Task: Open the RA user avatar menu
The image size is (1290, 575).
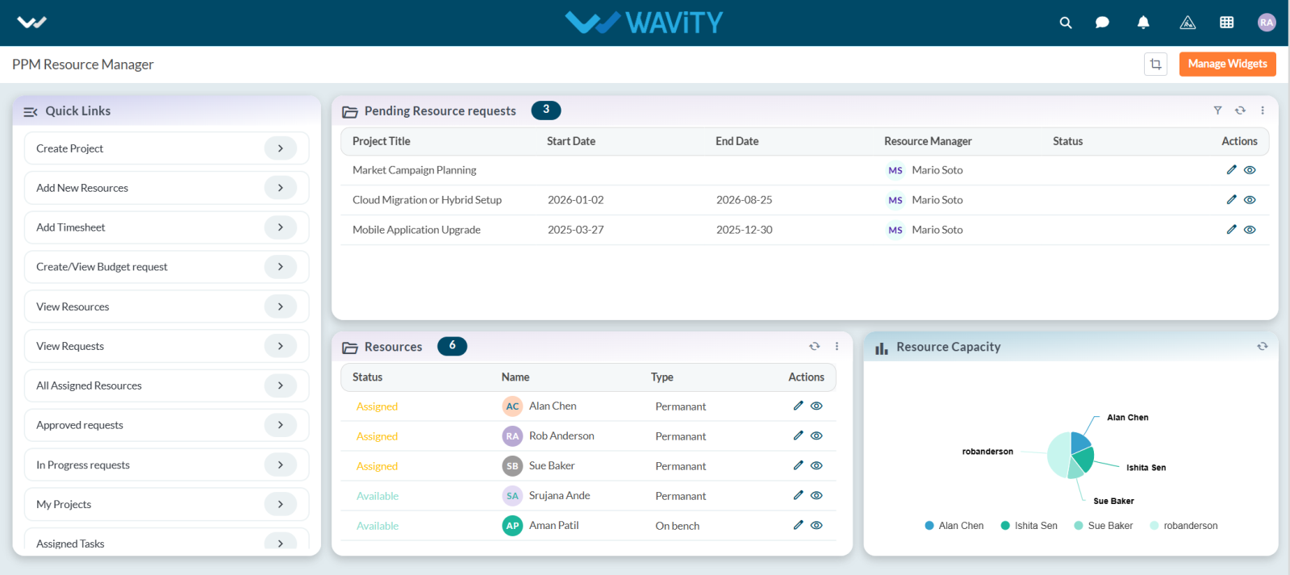Action: pos(1267,23)
